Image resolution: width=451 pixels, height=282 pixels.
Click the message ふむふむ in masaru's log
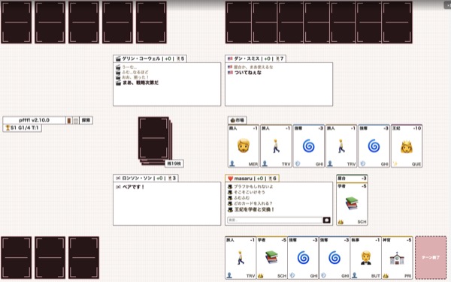pos(242,198)
